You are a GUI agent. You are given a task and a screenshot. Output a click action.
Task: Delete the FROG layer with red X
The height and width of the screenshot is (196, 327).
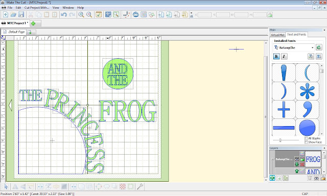[302, 164]
